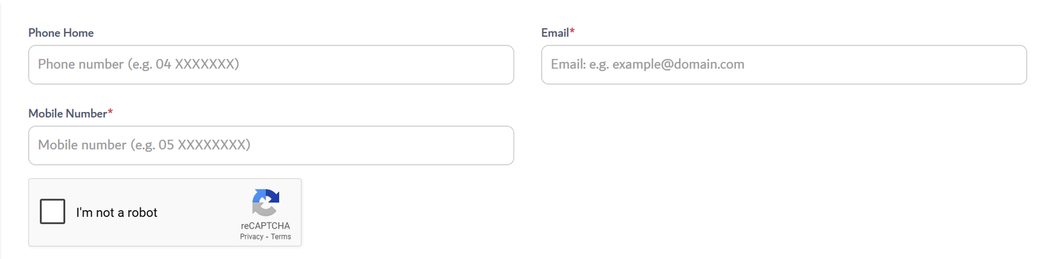1044x259 pixels.
Task: Click the red asterisk beside Email
Action: click(572, 31)
